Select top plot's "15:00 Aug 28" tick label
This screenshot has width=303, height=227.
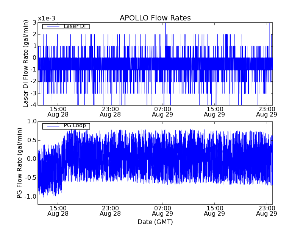(x=58, y=111)
